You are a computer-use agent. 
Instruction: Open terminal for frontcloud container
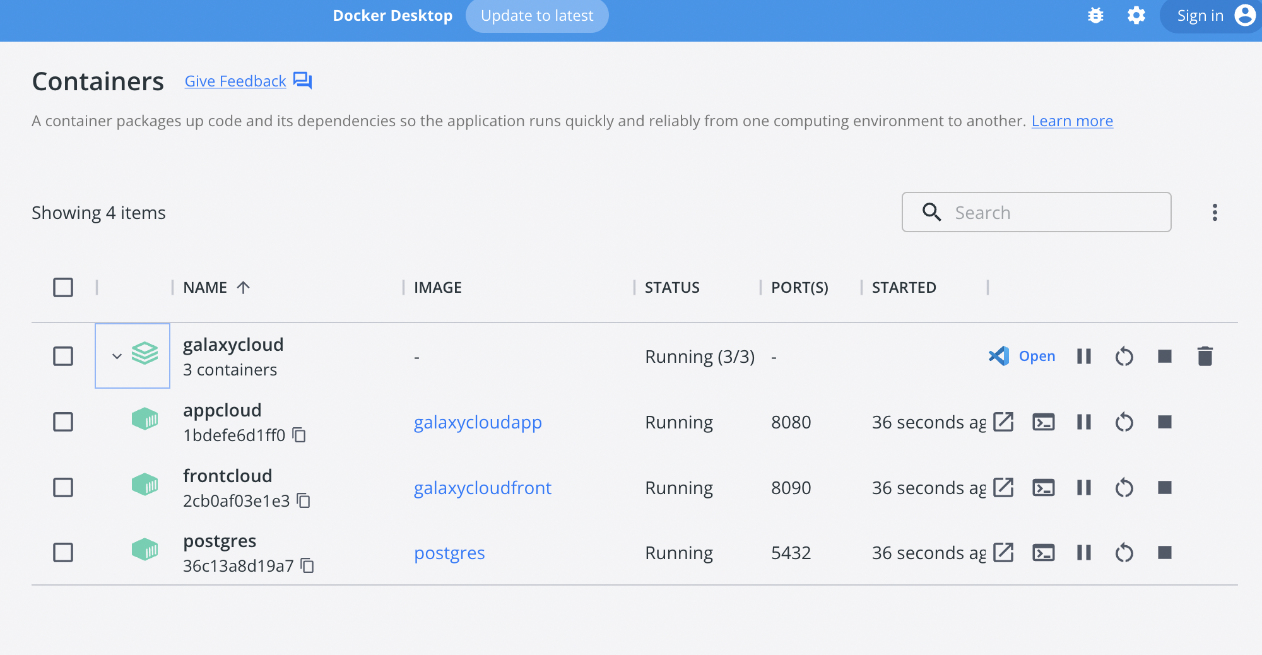[1044, 488]
